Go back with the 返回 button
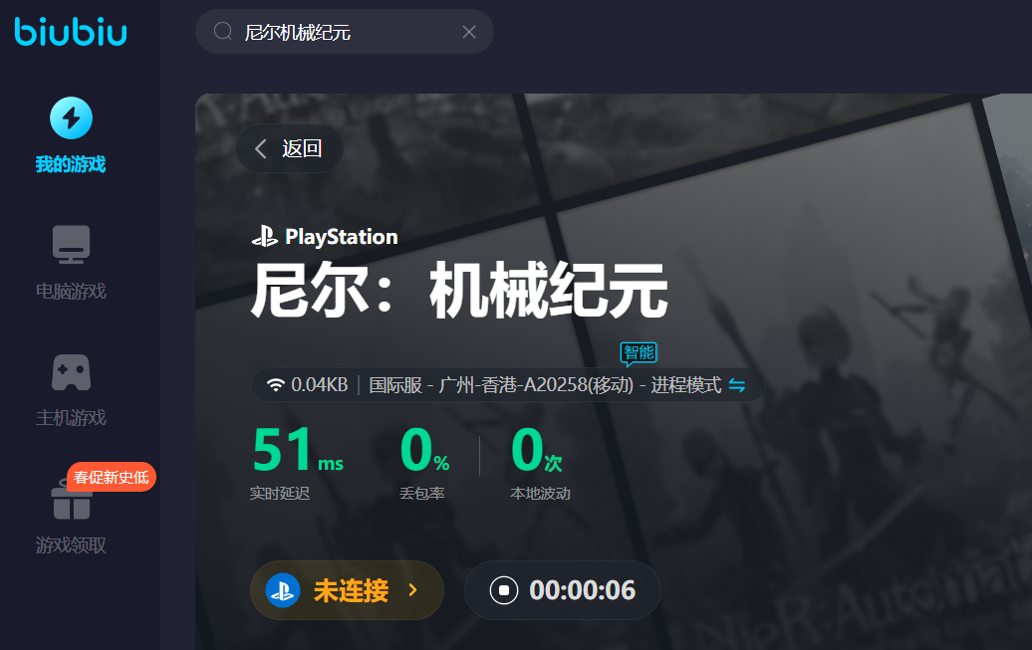Screen dimensions: 1032x650 (290, 148)
